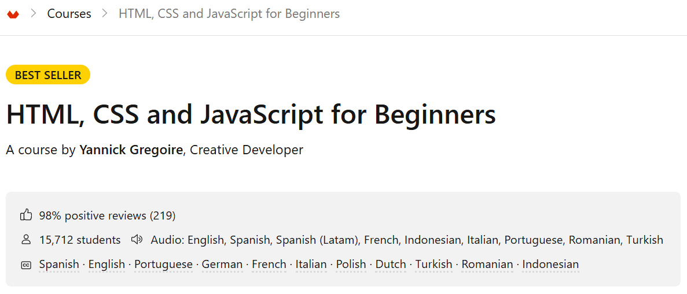Click the audio speaker icon
The height and width of the screenshot is (294, 687).
[x=137, y=240]
